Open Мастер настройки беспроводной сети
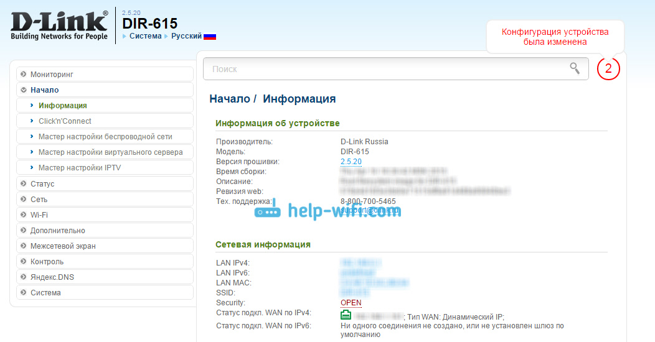This screenshot has height=342, width=655. click(105, 137)
